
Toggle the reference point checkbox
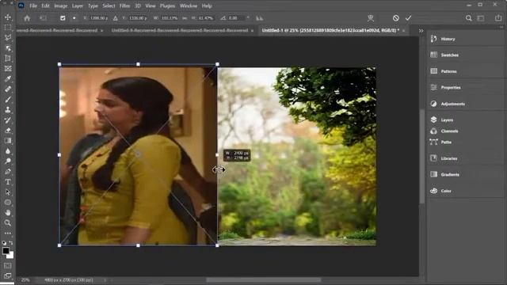(63, 18)
